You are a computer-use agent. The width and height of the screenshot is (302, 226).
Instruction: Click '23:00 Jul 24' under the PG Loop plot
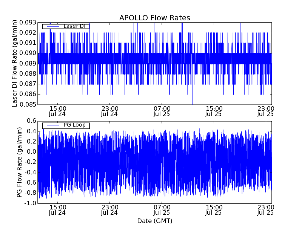tap(109, 210)
